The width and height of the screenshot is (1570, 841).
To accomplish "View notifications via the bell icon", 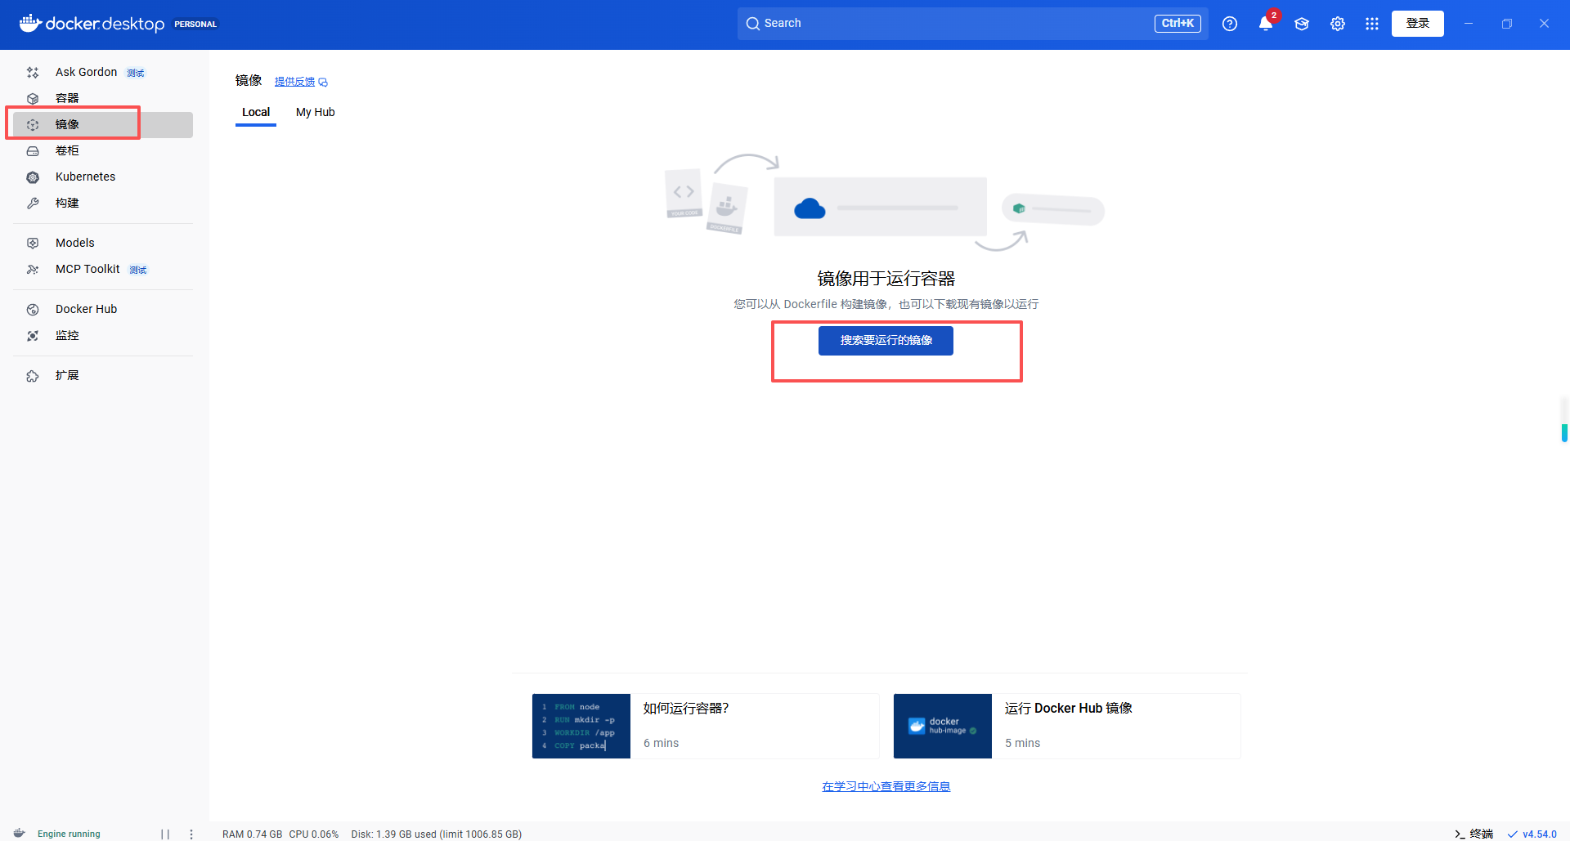I will (x=1266, y=24).
